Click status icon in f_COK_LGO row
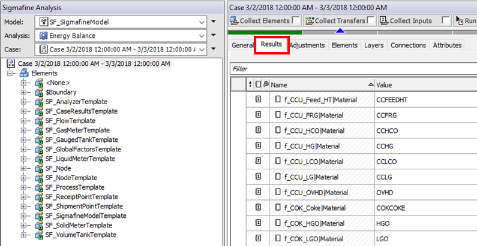 coord(258,238)
